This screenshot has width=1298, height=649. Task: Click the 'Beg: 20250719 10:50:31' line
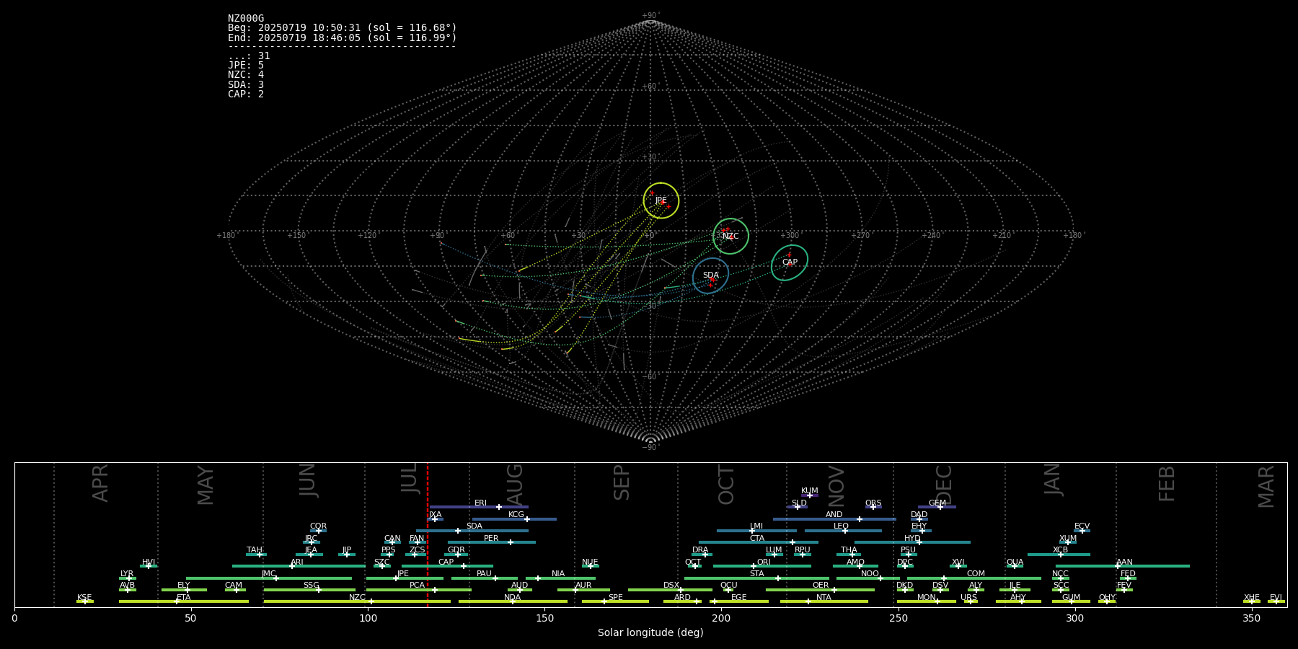coord(343,28)
